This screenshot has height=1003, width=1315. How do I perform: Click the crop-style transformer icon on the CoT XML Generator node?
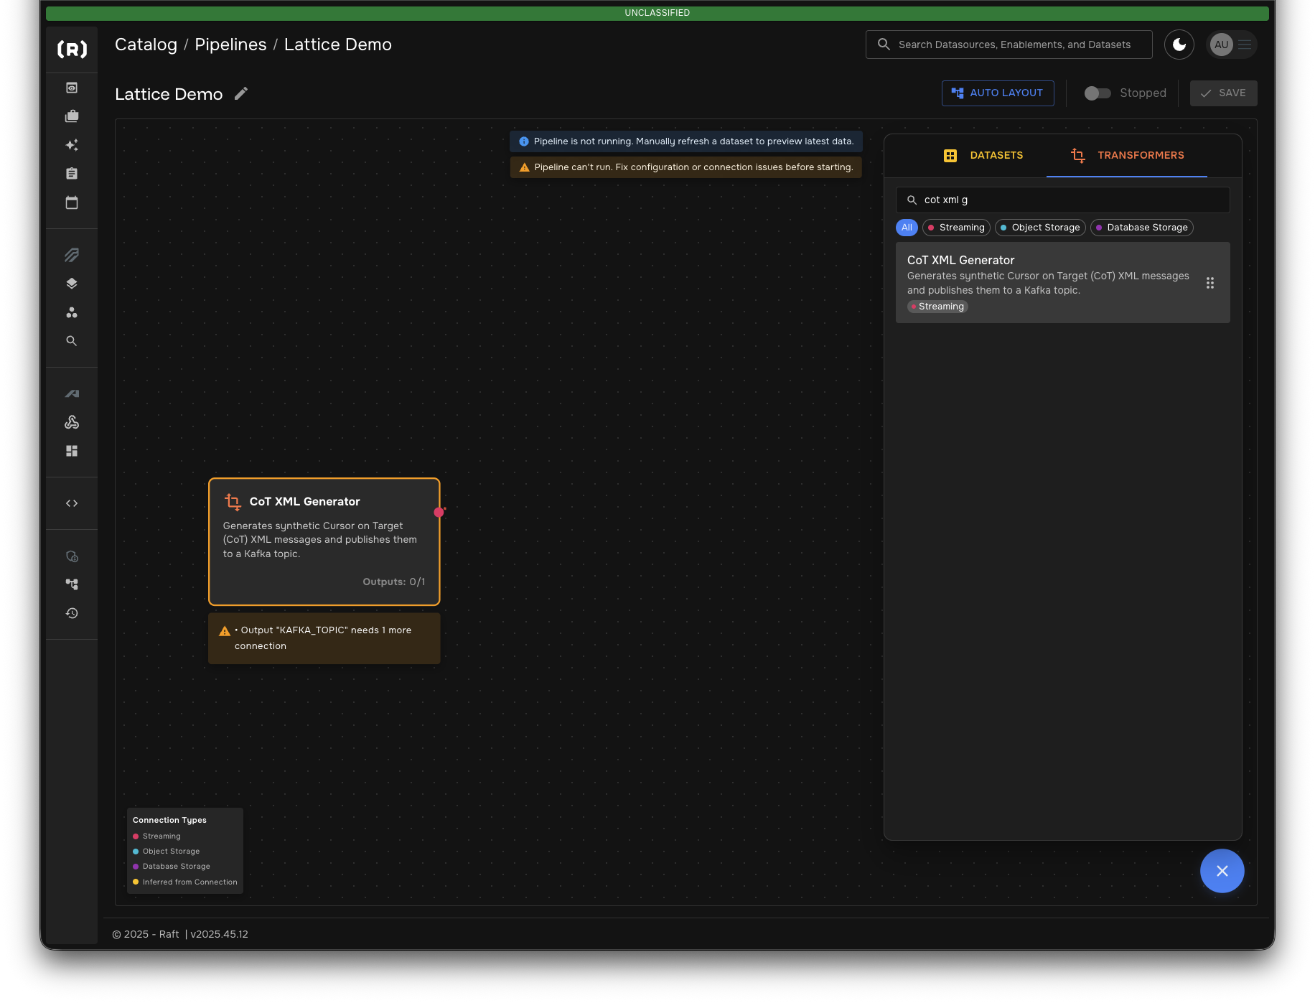point(233,502)
